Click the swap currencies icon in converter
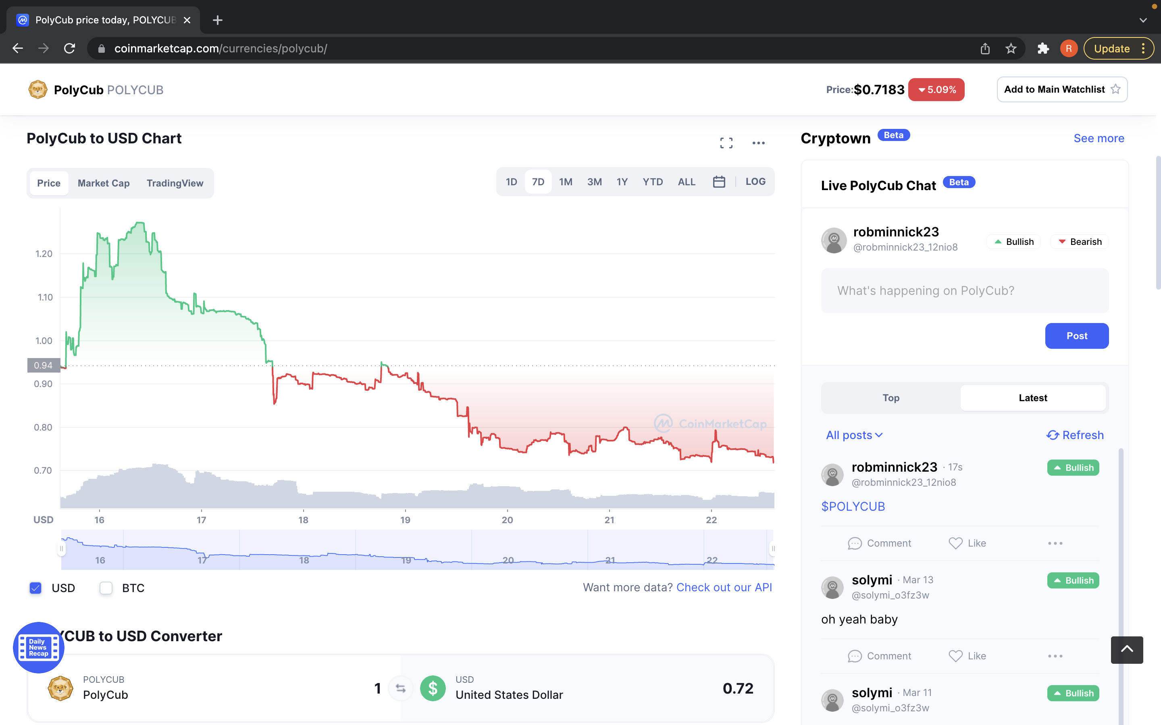This screenshot has width=1161, height=725. click(x=401, y=689)
